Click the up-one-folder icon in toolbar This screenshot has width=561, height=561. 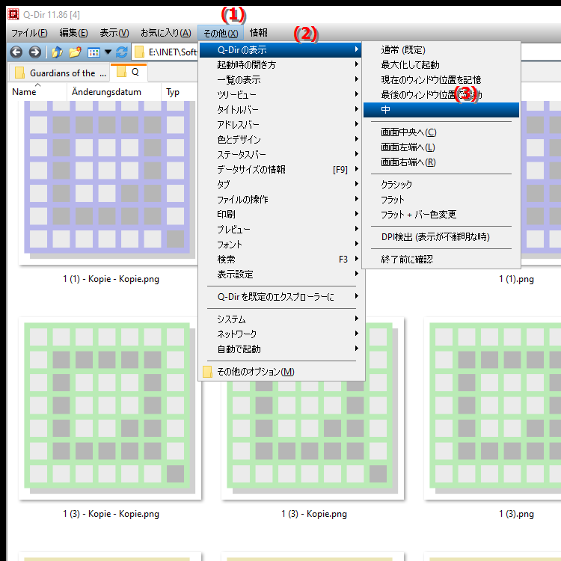pyautogui.click(x=57, y=52)
